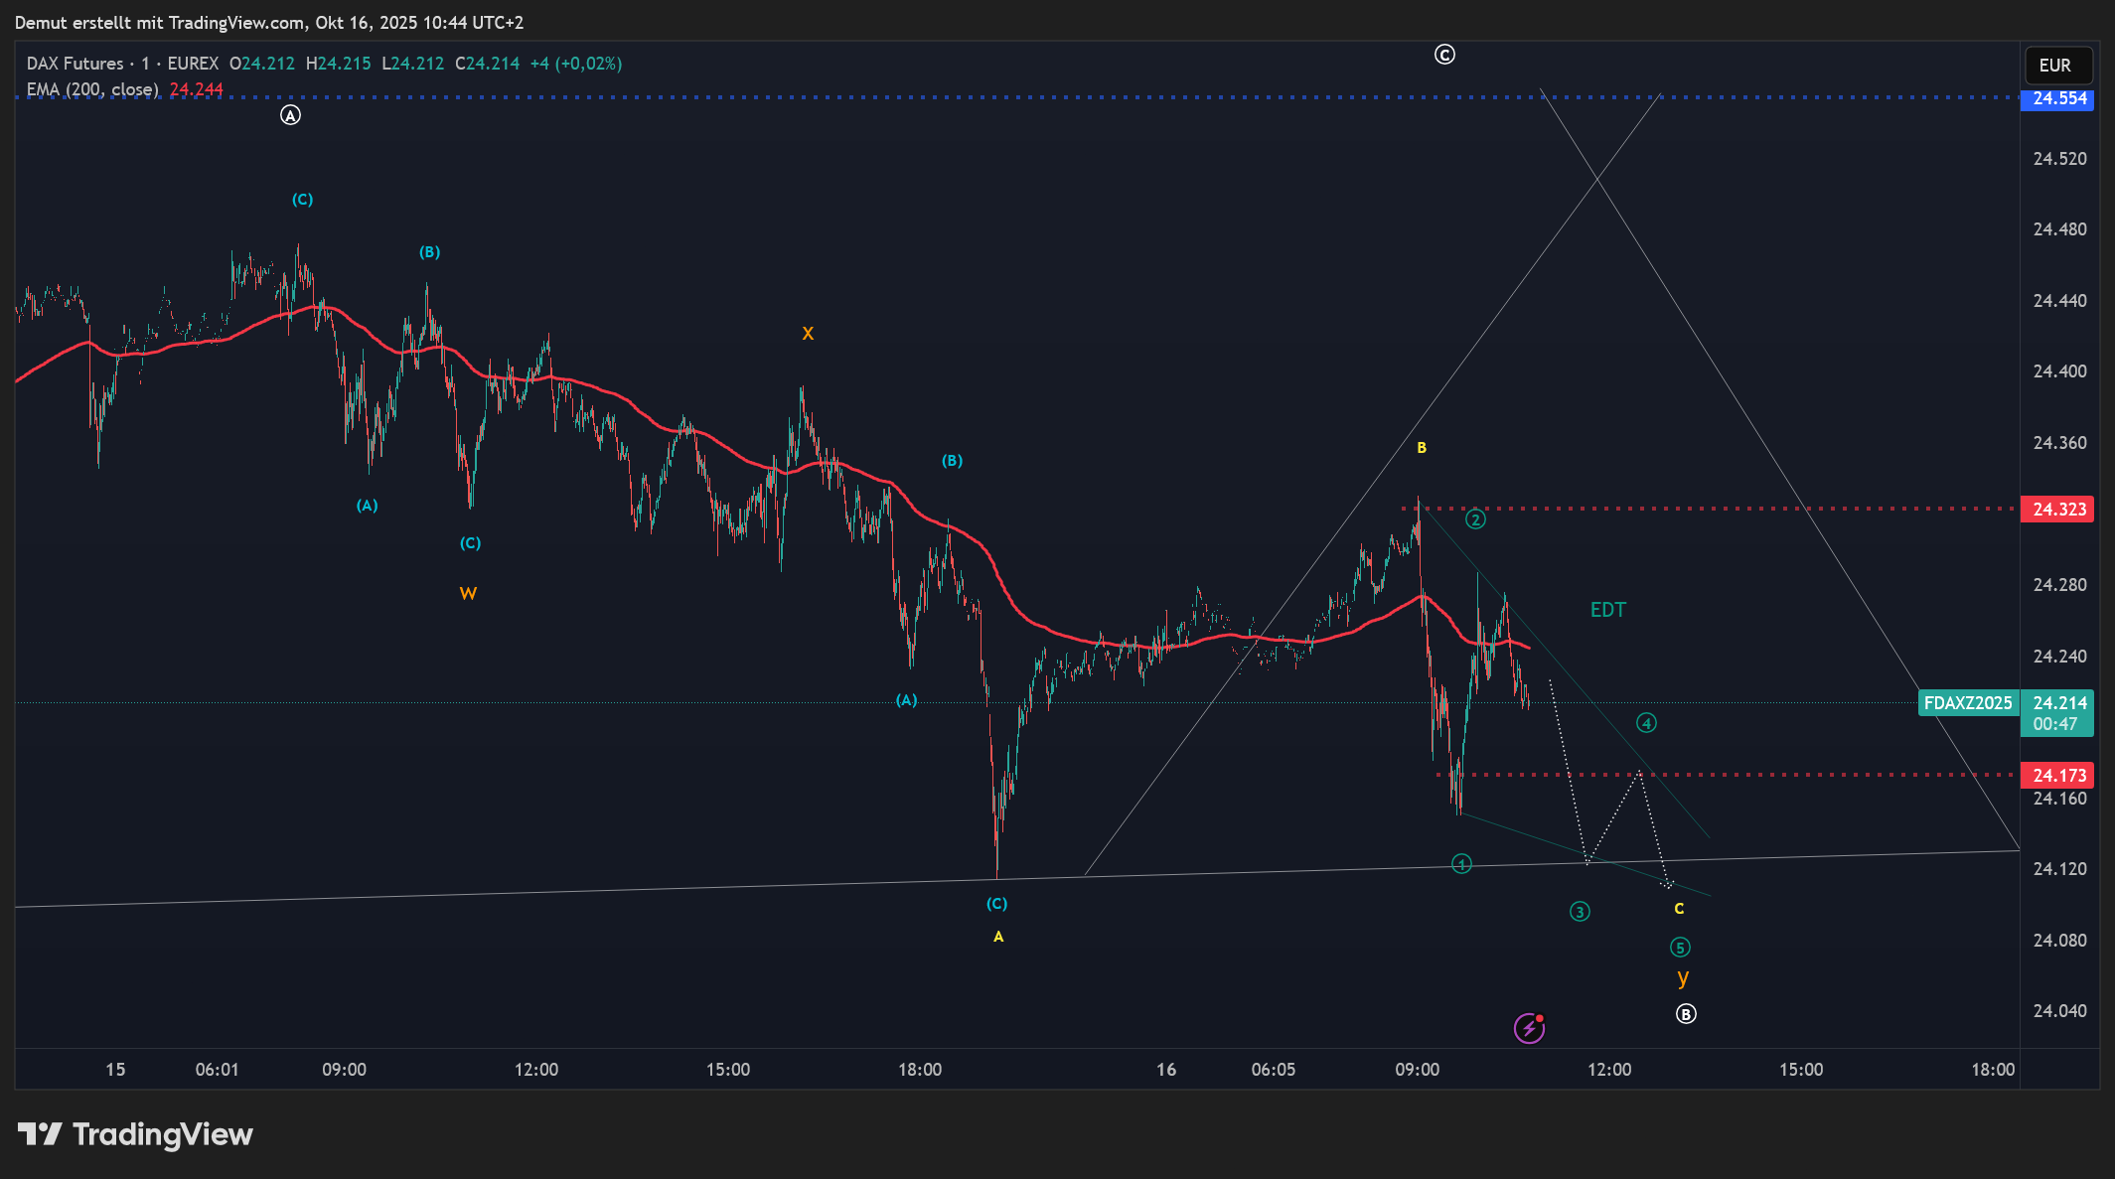The height and width of the screenshot is (1179, 2115).
Task: Click the DAX Futures symbol title
Action: (x=76, y=64)
